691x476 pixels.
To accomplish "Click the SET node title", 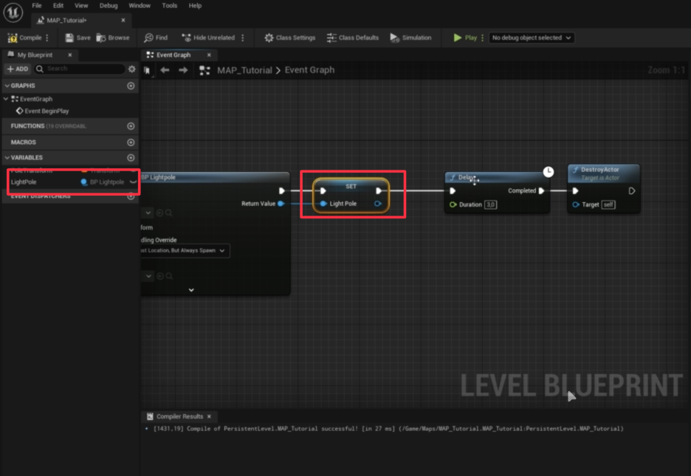I will point(351,187).
